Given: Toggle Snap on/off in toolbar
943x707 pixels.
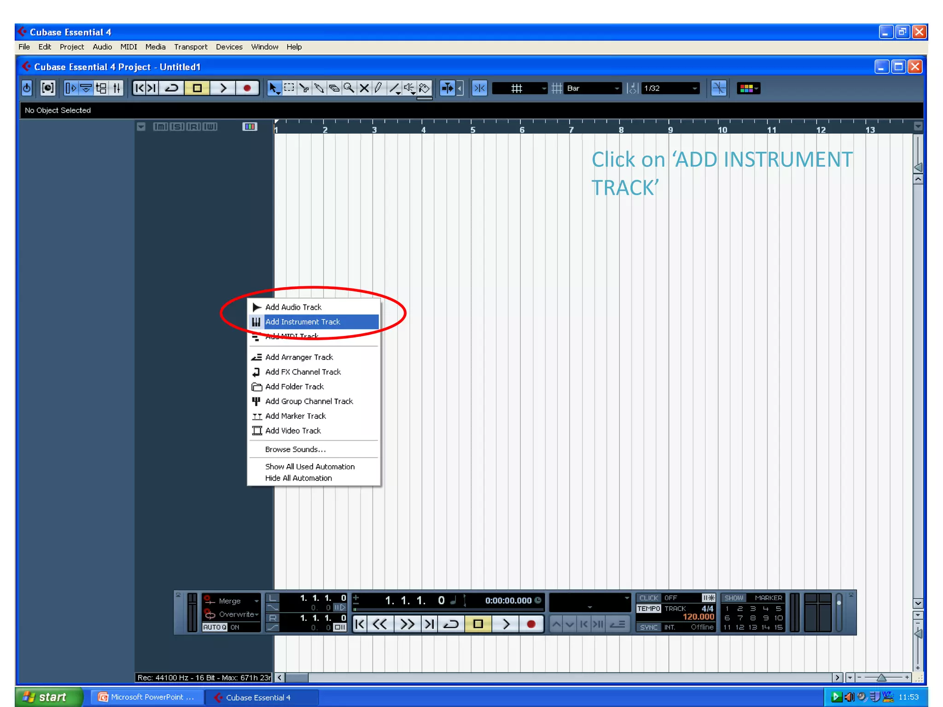Looking at the screenshot, I should point(479,88).
